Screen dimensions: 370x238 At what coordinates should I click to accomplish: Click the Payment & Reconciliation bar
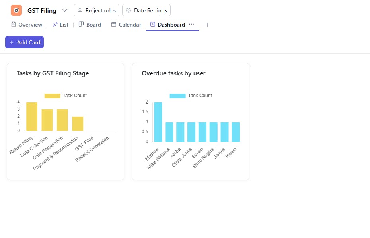pyautogui.click(x=78, y=124)
